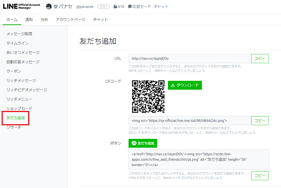Open the チャット tab

(x=100, y=20)
